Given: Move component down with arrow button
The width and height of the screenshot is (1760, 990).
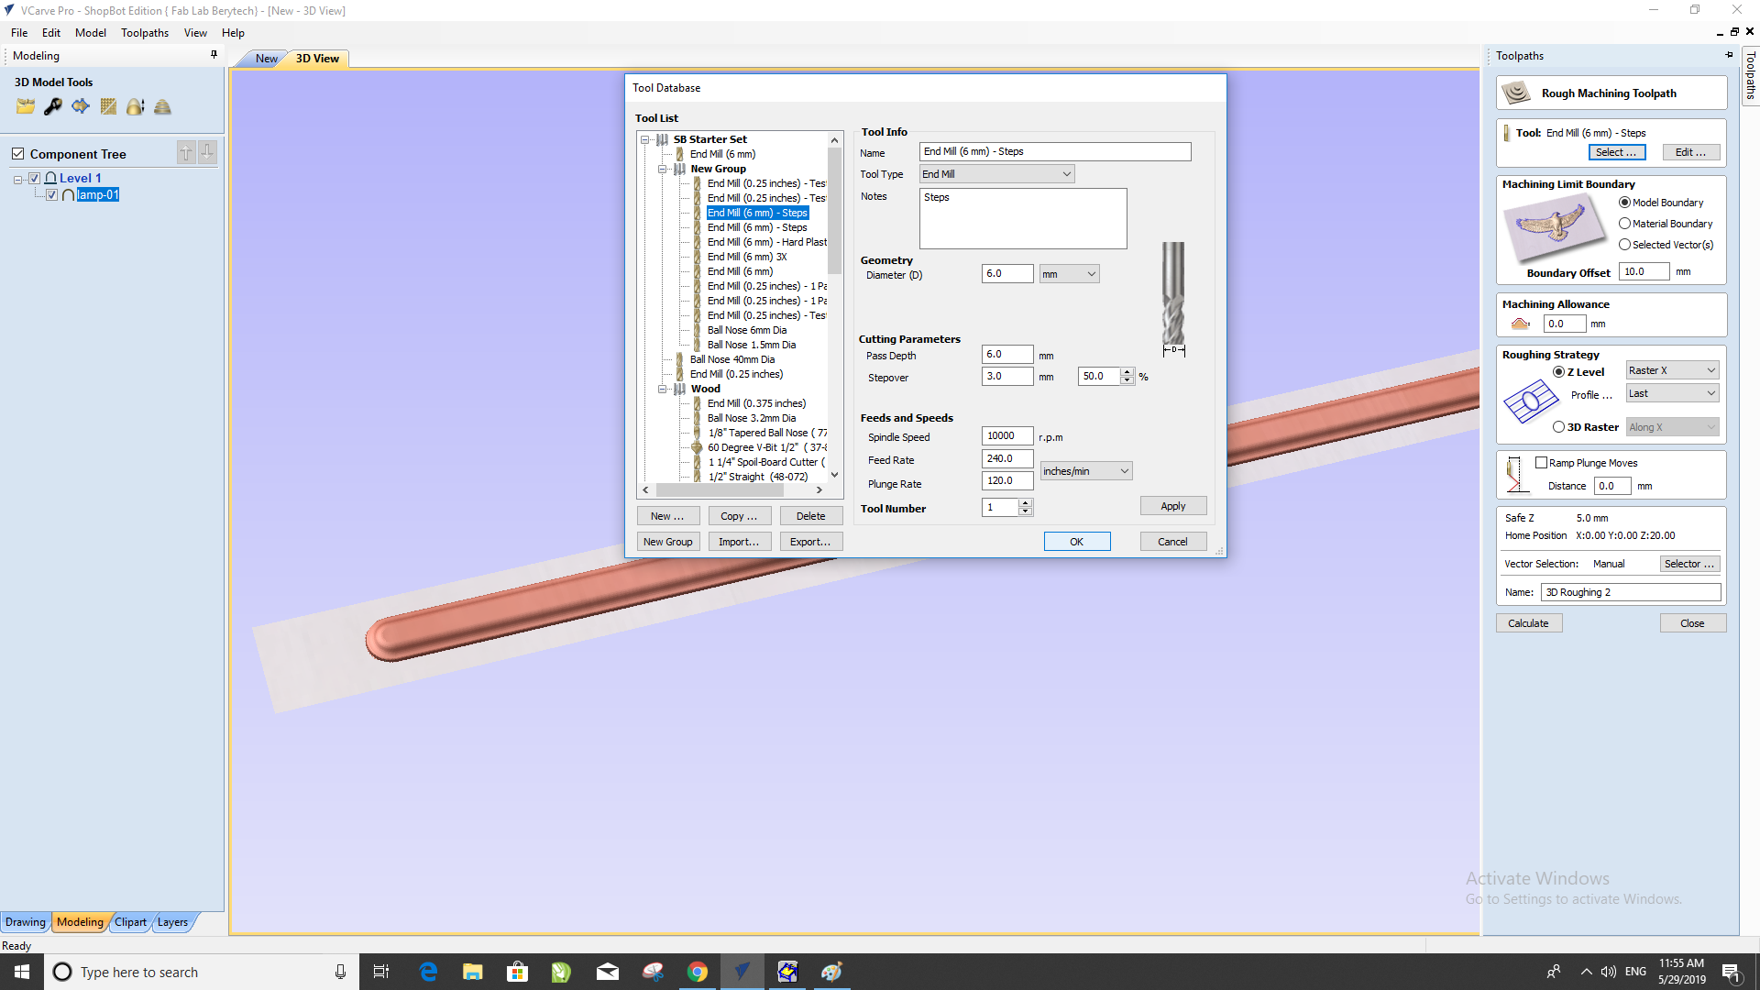Looking at the screenshot, I should pyautogui.click(x=208, y=153).
